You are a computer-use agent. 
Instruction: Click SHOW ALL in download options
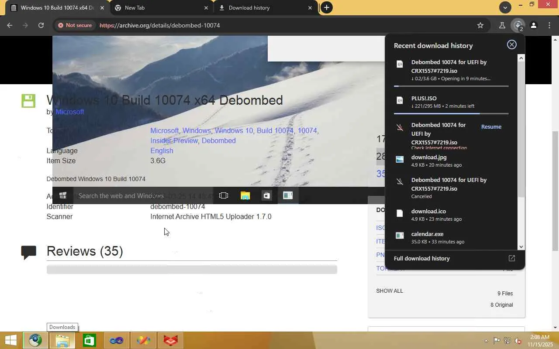point(390,291)
